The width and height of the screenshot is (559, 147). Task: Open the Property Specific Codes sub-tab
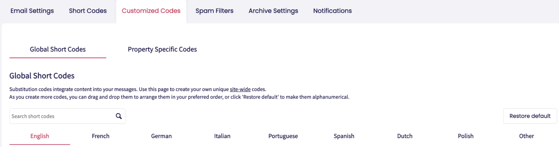click(162, 49)
